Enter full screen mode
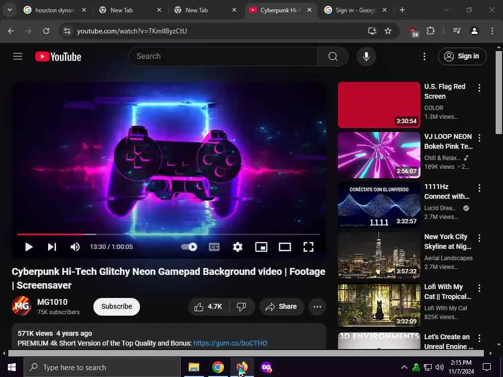 point(308,247)
